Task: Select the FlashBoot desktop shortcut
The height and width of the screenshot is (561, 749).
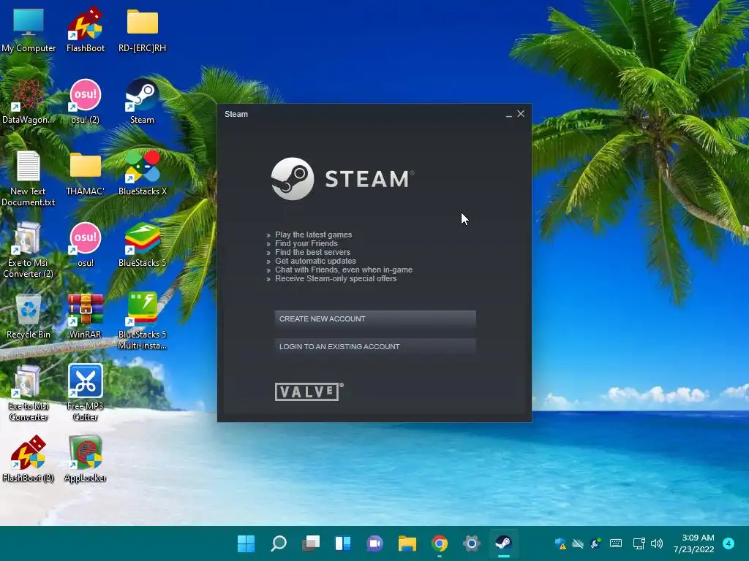Action: pyautogui.click(x=85, y=29)
